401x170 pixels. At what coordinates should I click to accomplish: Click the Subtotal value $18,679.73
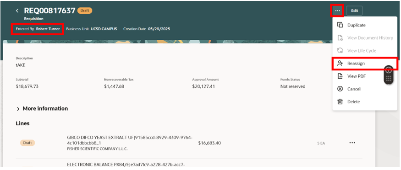(27, 86)
